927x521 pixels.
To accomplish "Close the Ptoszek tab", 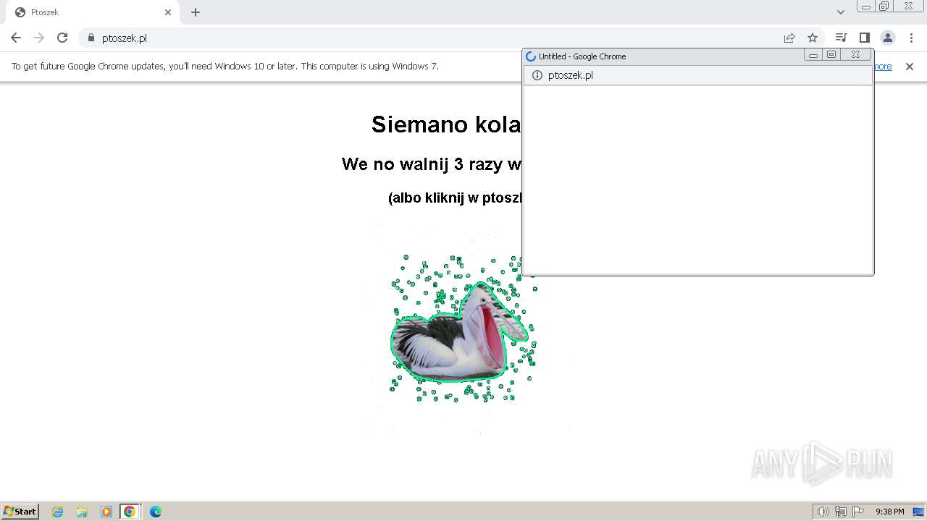I will [168, 12].
